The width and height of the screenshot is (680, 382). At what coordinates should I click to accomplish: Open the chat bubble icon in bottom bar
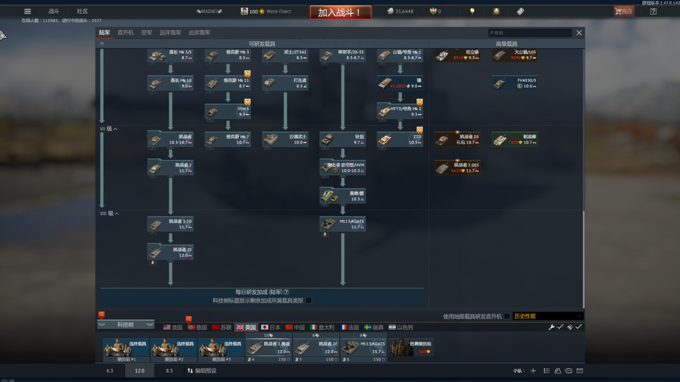coord(569,371)
